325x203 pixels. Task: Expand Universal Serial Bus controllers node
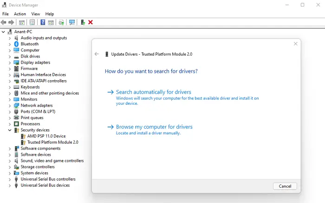pyautogui.click(x=10, y=179)
